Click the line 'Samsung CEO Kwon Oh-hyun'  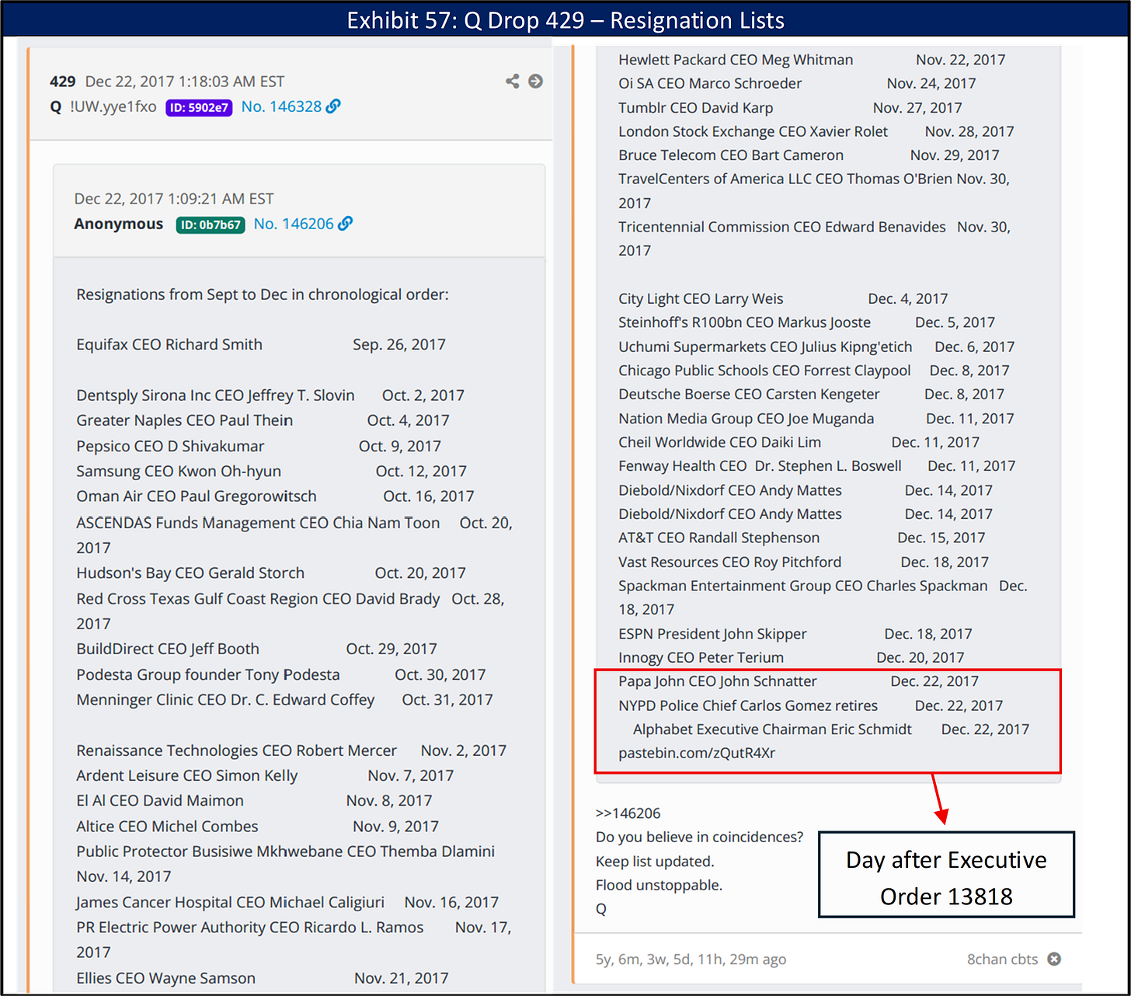(x=179, y=471)
